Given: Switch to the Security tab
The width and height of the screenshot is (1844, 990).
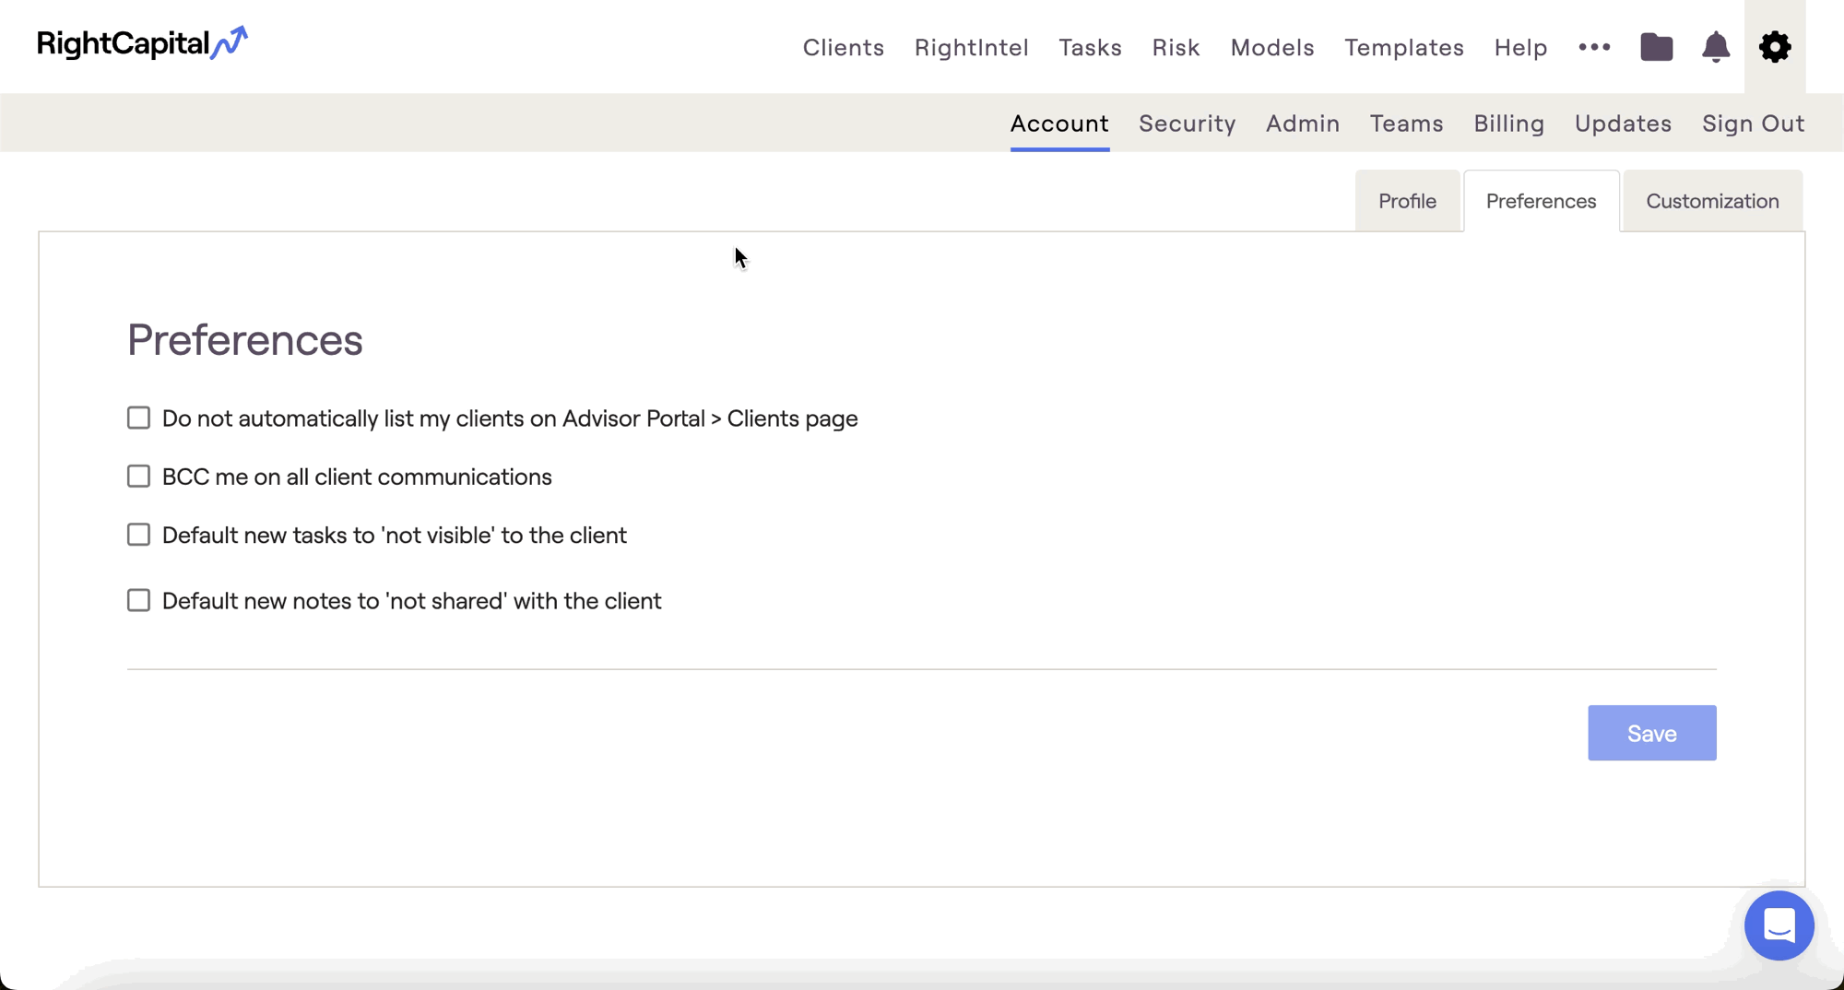Looking at the screenshot, I should click(x=1188, y=124).
